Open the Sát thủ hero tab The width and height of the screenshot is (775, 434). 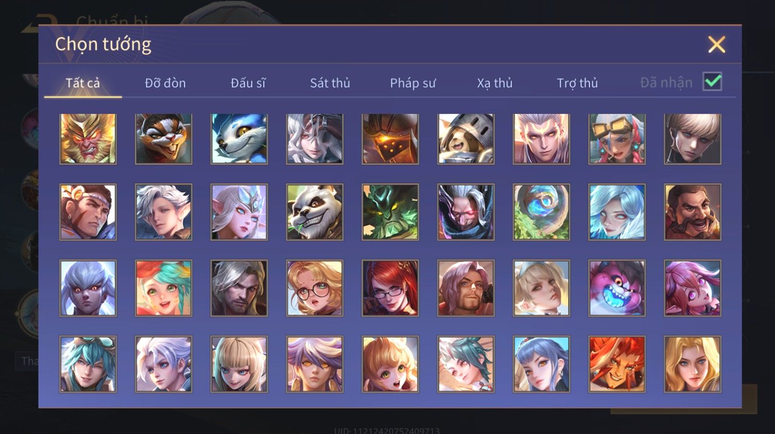pyautogui.click(x=330, y=83)
